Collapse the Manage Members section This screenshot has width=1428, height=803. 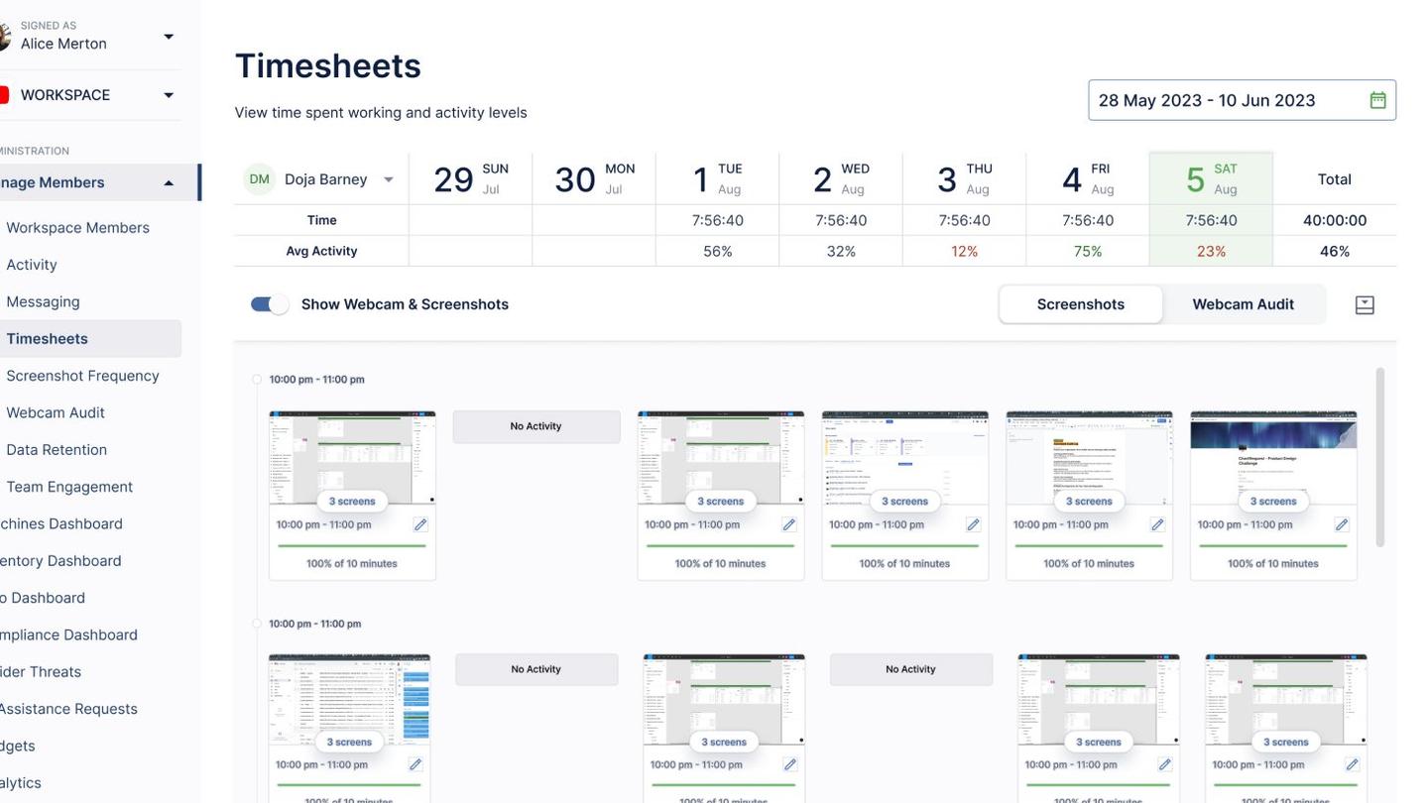169,183
